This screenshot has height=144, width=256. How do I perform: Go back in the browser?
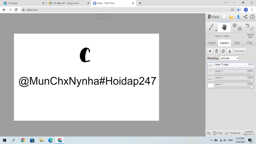click(4, 10)
